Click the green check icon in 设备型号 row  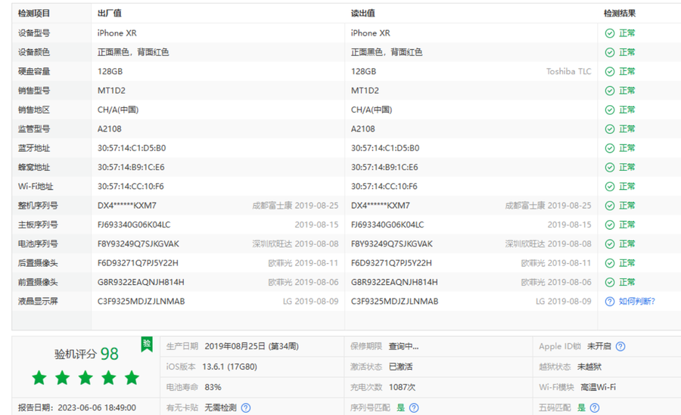click(x=610, y=33)
